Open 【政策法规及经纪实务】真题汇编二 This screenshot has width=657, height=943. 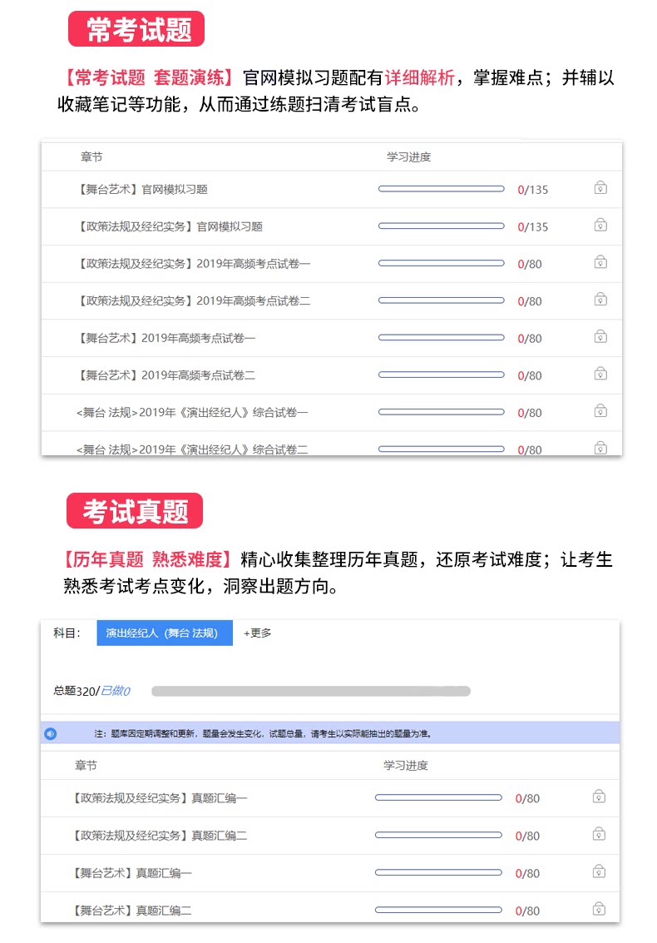coord(160,836)
